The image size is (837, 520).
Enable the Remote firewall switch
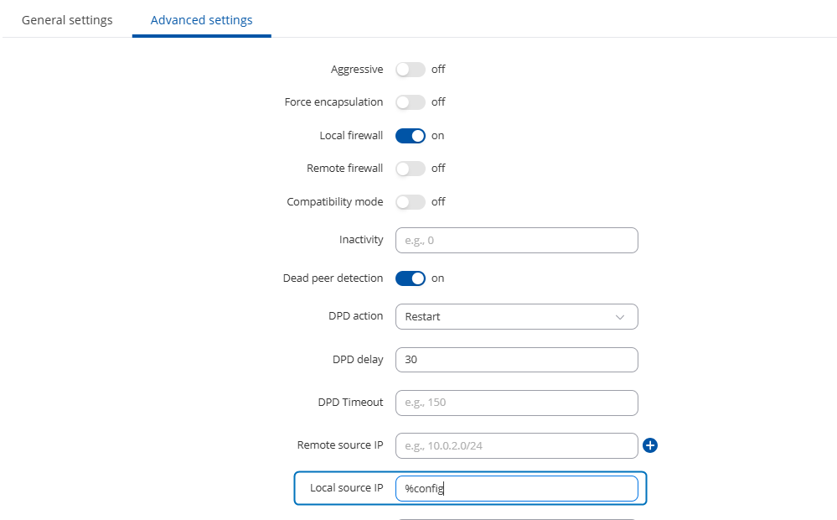point(411,169)
